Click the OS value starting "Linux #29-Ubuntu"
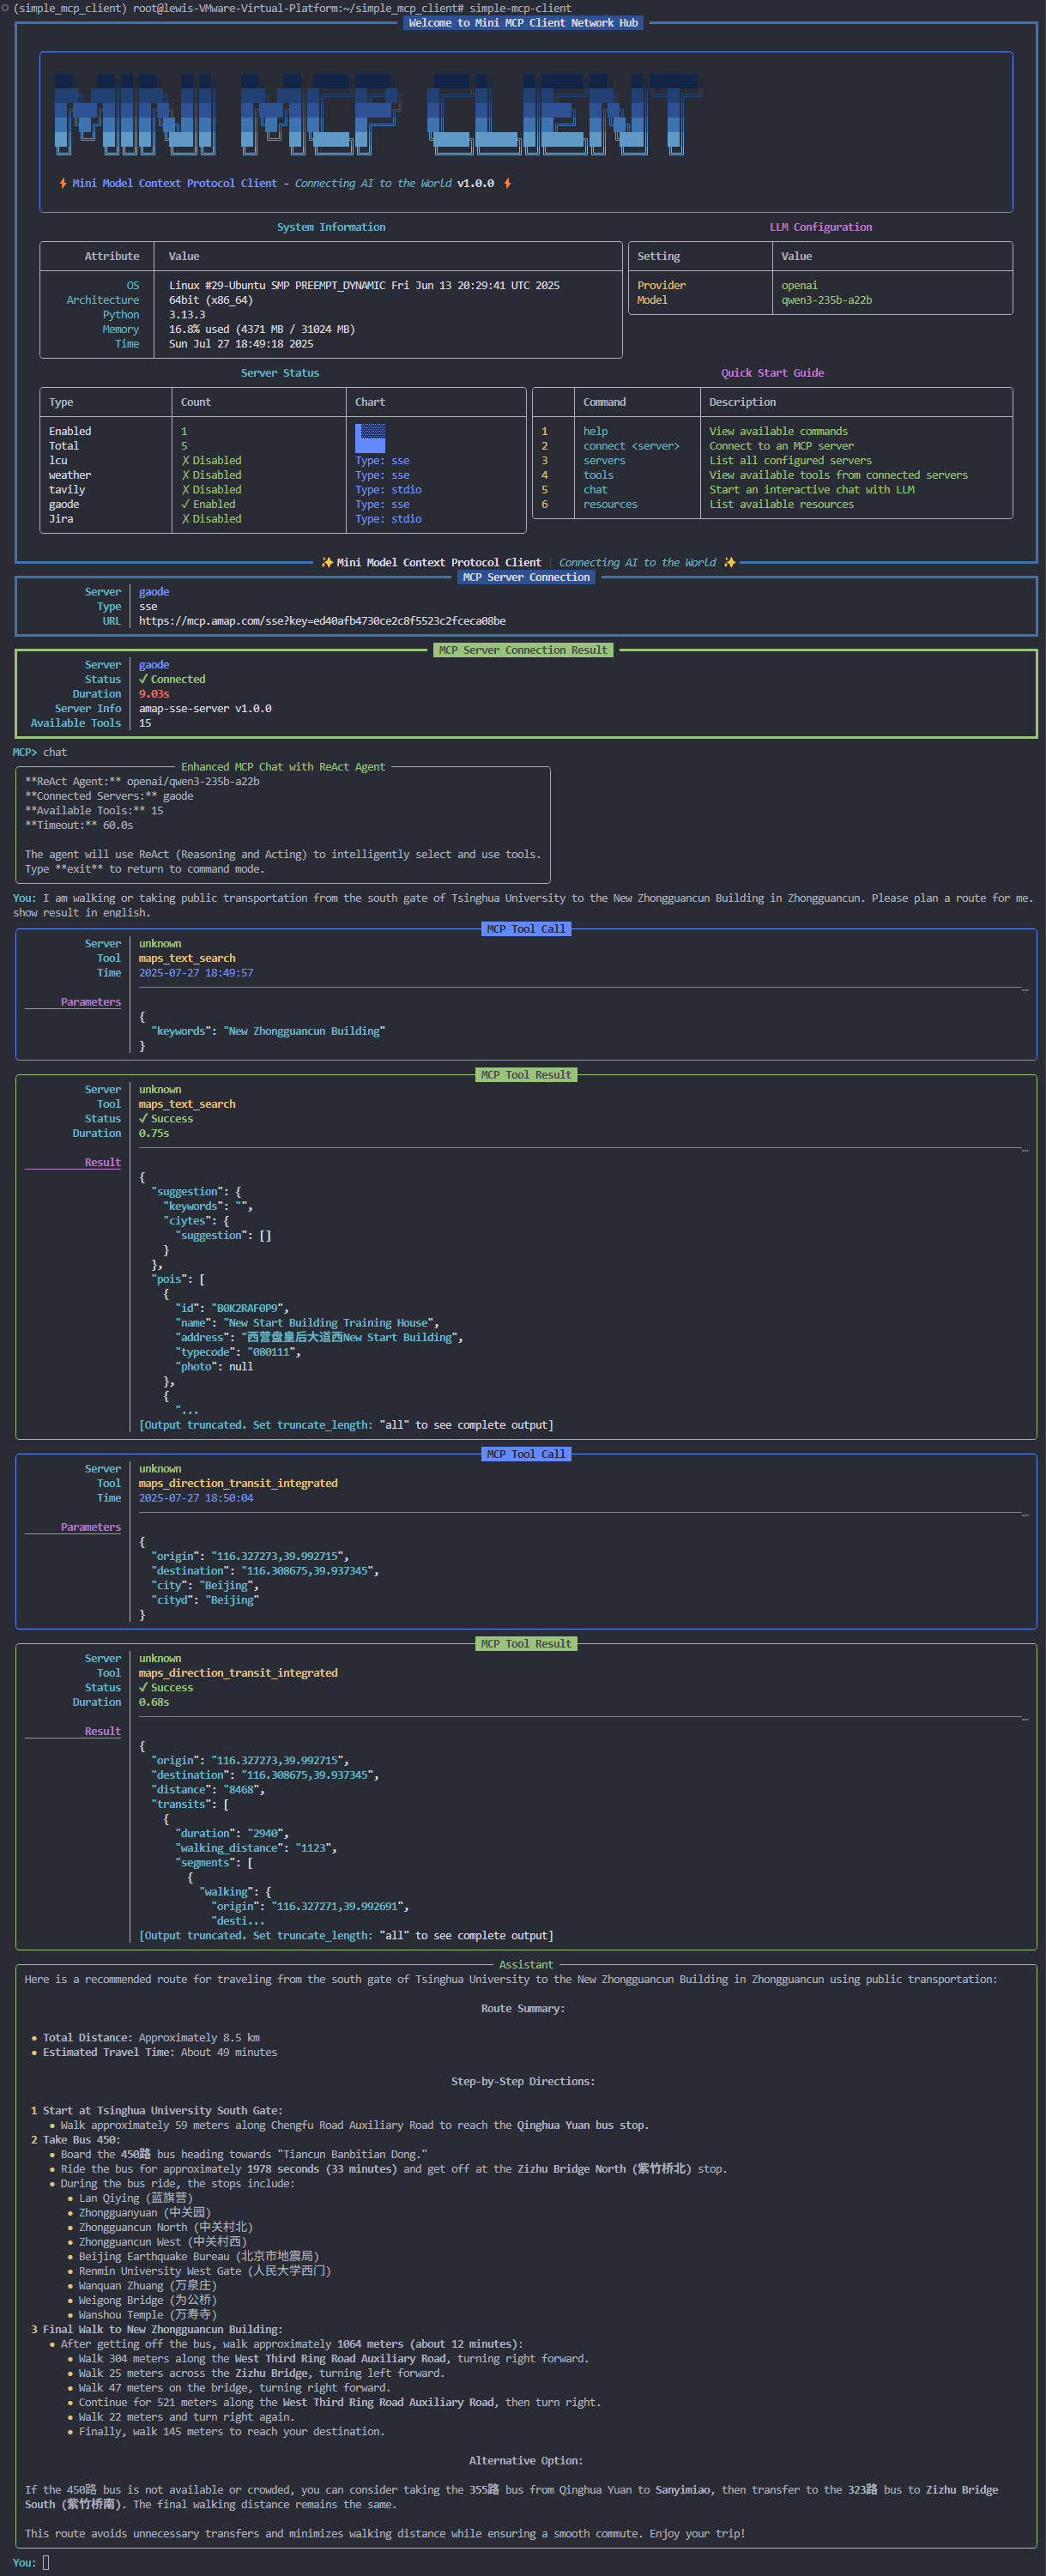The height and width of the screenshot is (2576, 1046). click(x=364, y=285)
